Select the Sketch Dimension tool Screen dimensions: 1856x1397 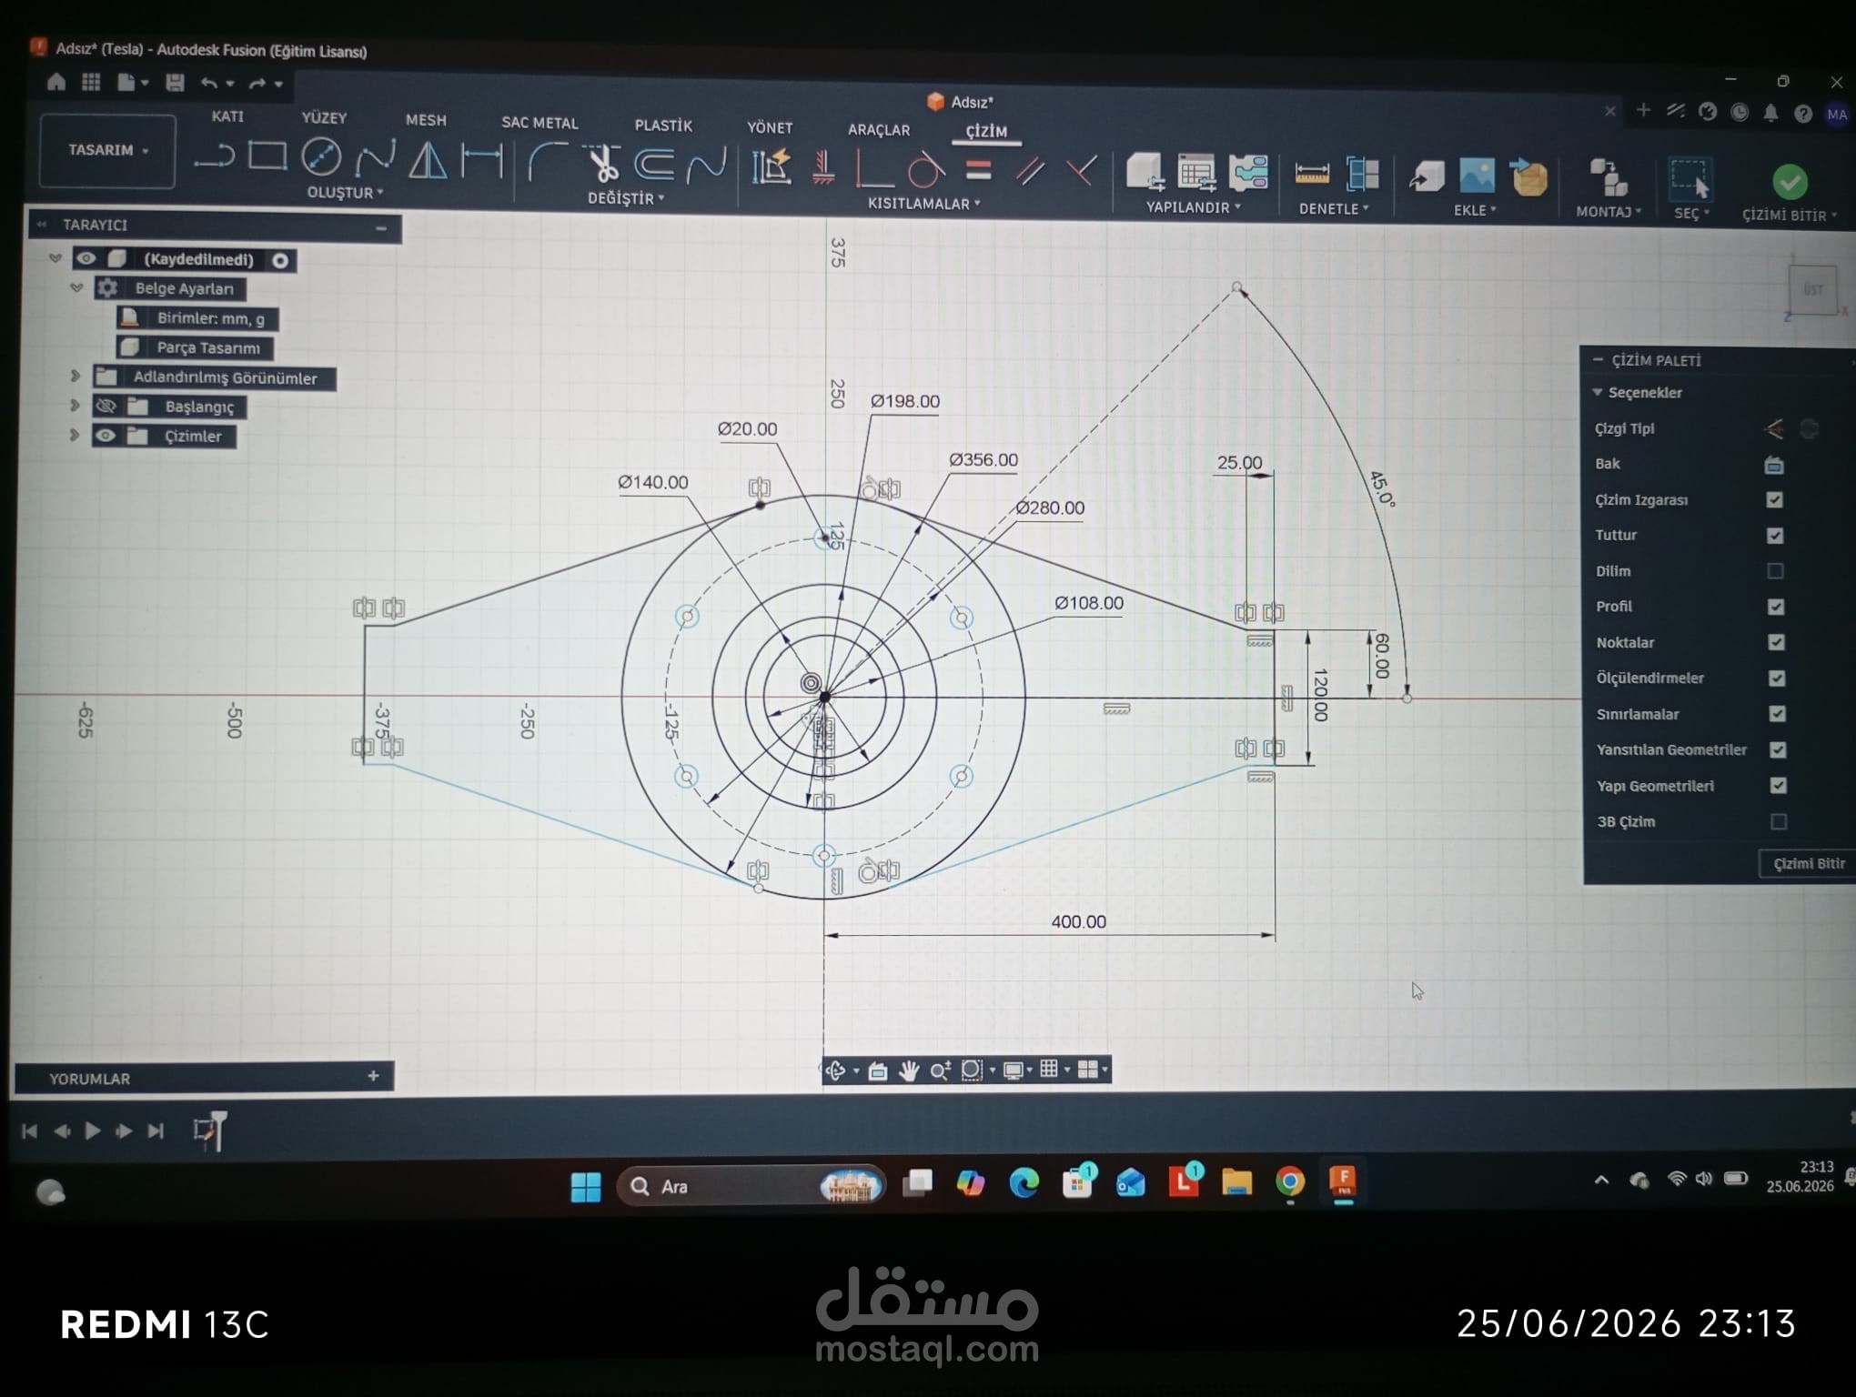coord(481,161)
